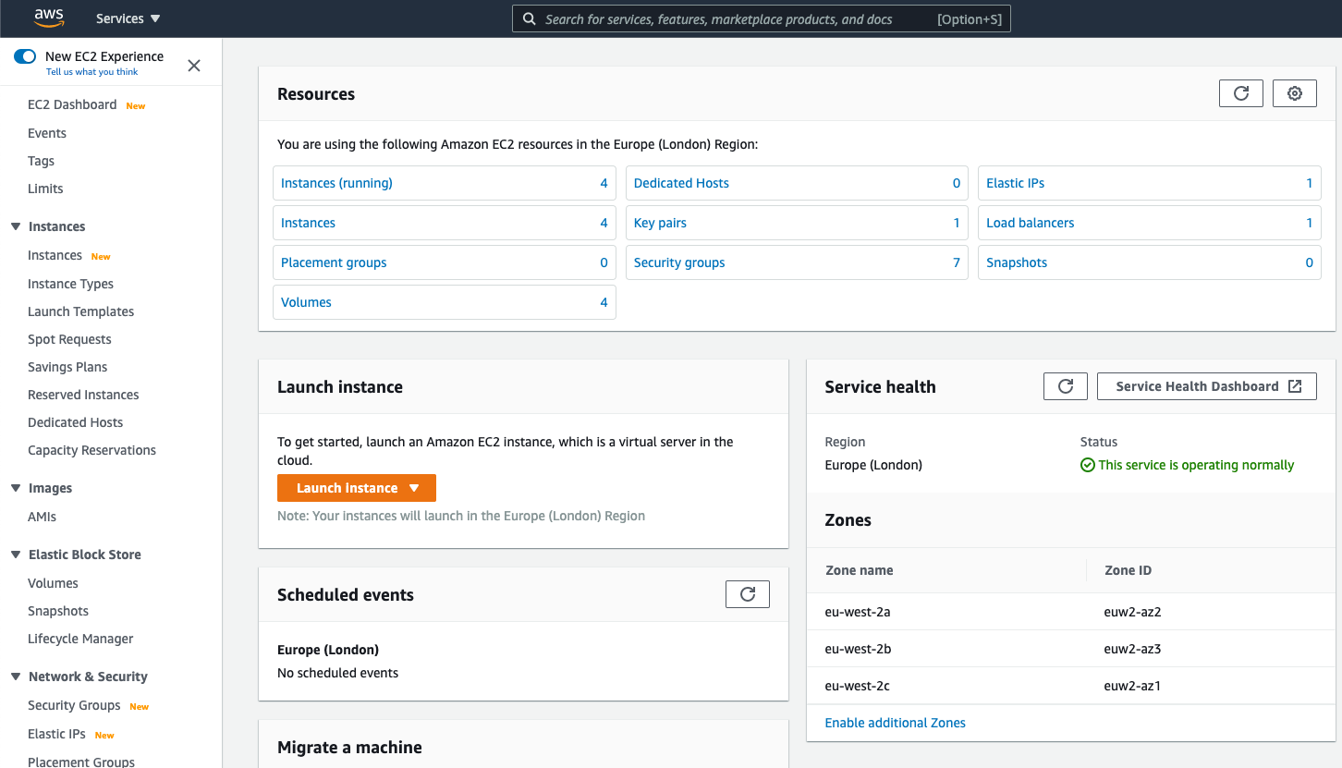This screenshot has height=768, width=1342.
Task: Refresh the Resources panel
Action: point(1241,93)
